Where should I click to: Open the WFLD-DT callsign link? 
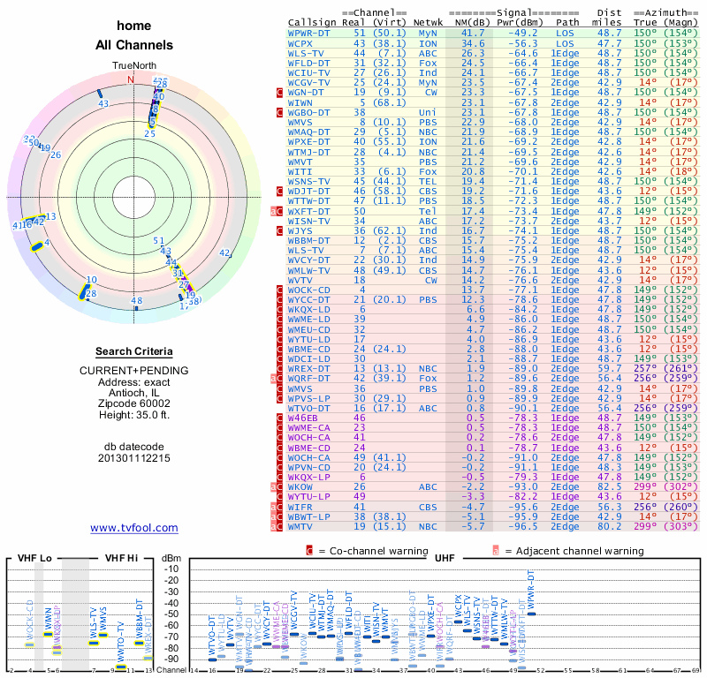[308, 64]
